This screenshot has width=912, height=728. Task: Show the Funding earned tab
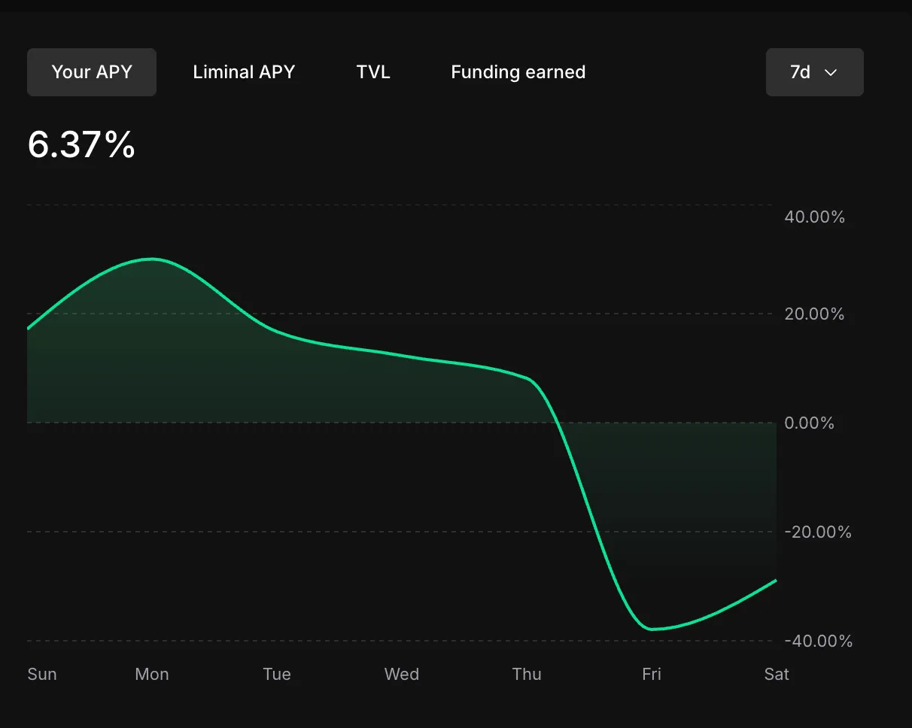[x=518, y=72]
